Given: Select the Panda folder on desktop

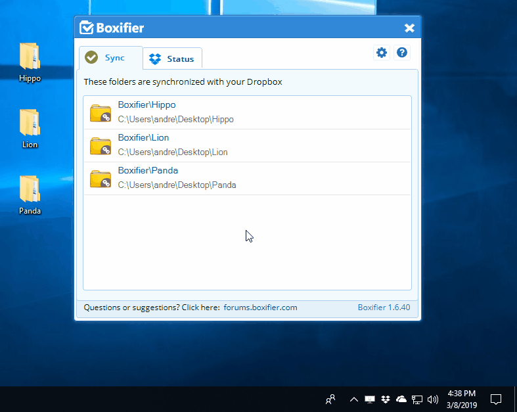Looking at the screenshot, I should (30, 195).
